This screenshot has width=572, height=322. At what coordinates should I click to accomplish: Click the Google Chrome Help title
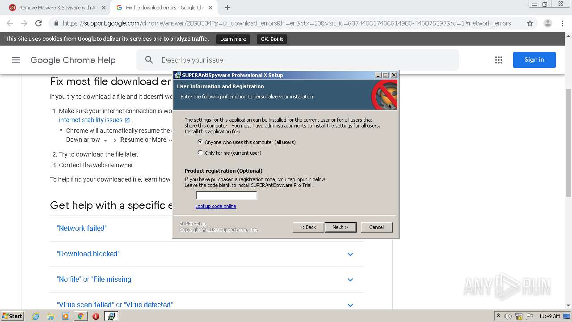pyautogui.click(x=73, y=60)
